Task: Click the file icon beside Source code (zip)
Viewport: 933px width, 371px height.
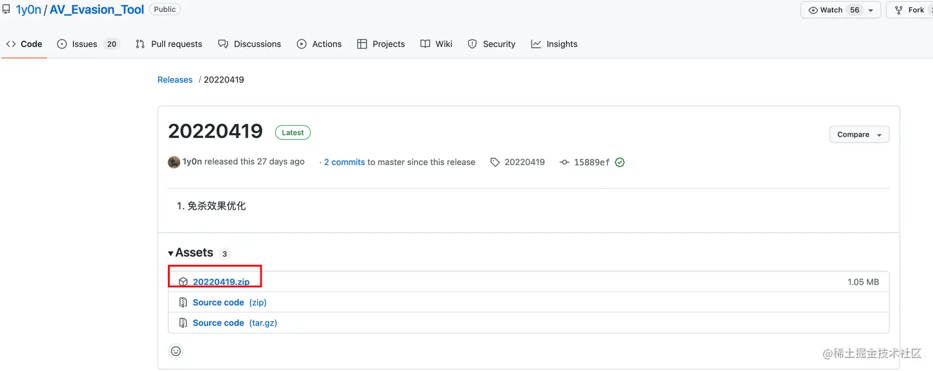Action: tap(183, 302)
